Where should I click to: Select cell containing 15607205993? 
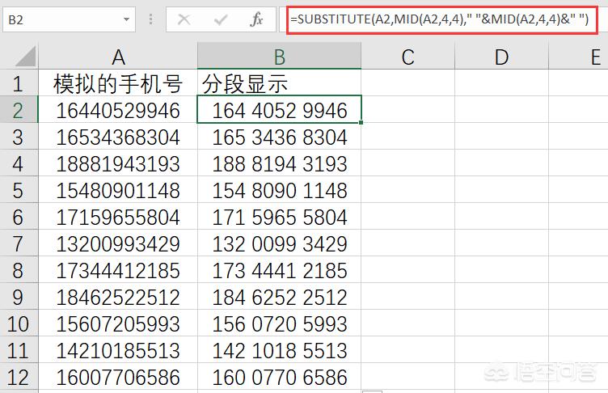click(118, 323)
